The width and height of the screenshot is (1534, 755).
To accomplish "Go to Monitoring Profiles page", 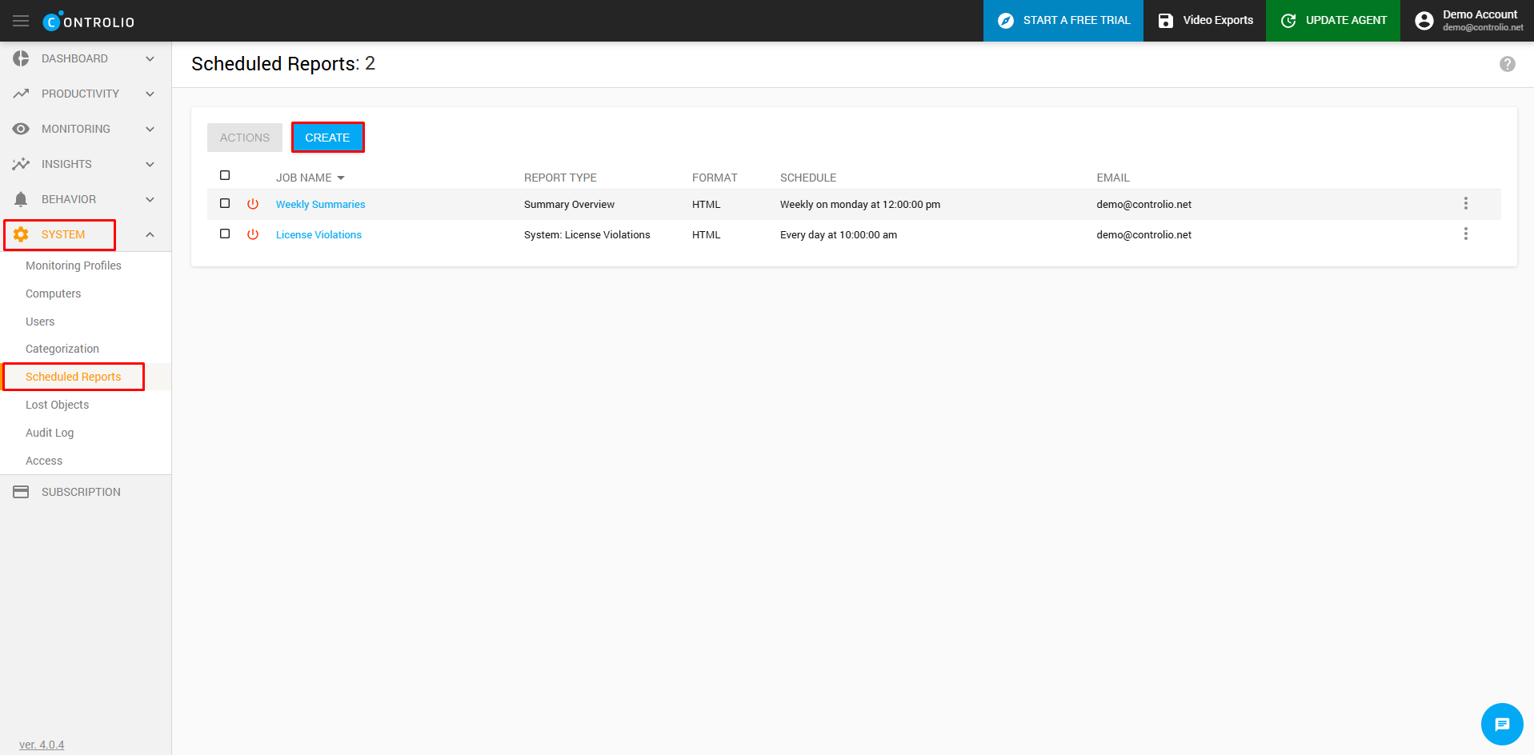I will point(74,266).
